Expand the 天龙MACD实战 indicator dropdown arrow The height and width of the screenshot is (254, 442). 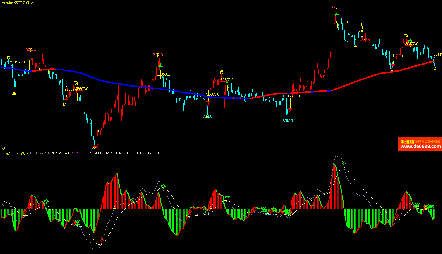pos(27,154)
